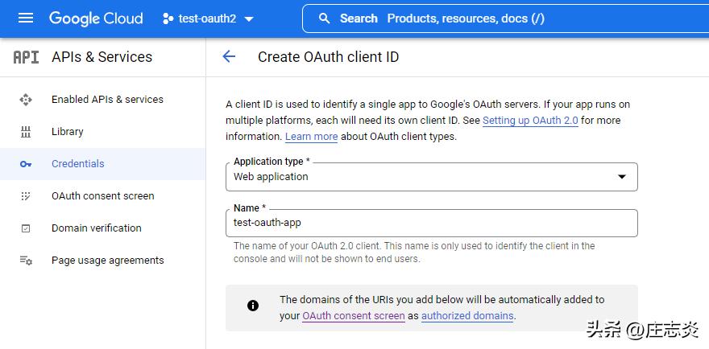
Task: Click the Name field containing test-oauth-app
Action: [x=432, y=223]
